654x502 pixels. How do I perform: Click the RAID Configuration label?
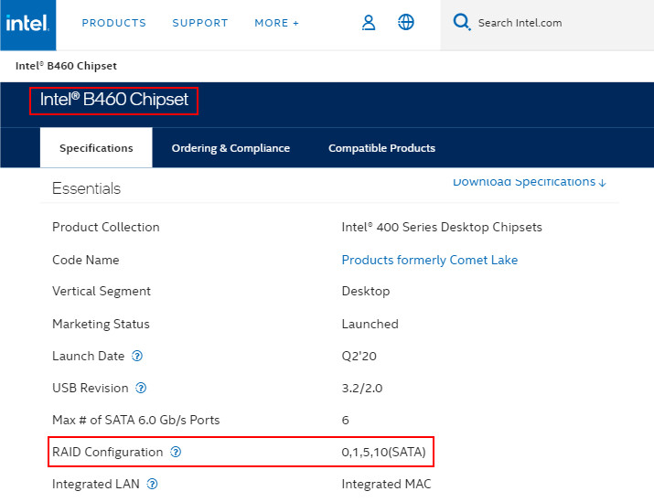pyautogui.click(x=108, y=452)
